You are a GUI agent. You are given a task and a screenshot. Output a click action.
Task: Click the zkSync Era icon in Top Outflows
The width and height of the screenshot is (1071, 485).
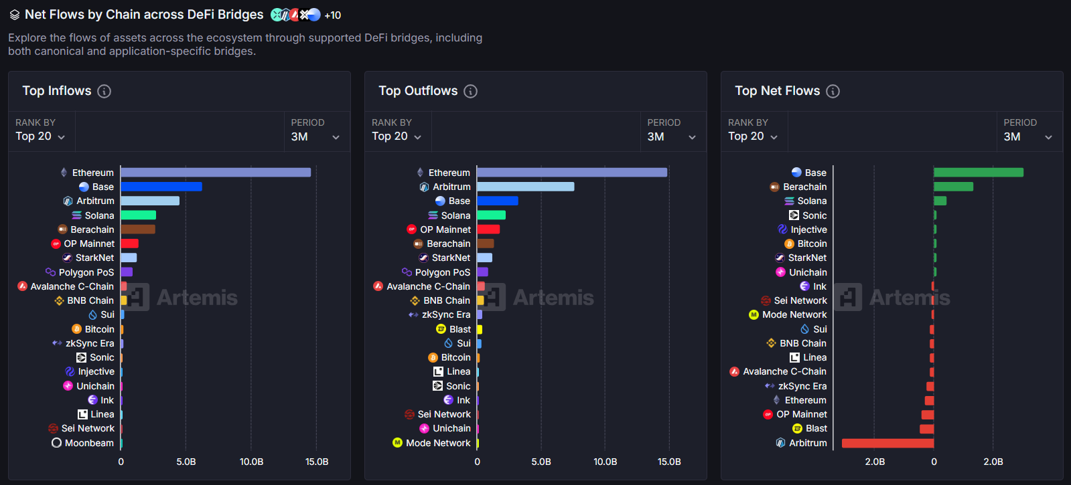click(x=413, y=314)
